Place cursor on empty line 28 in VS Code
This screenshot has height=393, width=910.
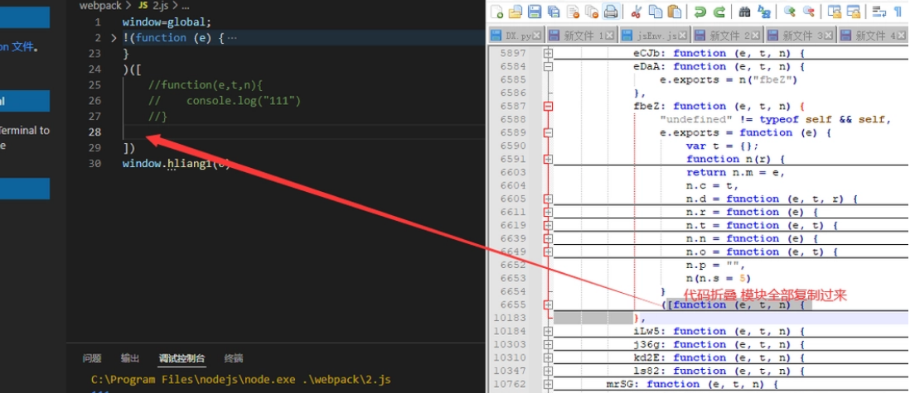click(x=303, y=132)
